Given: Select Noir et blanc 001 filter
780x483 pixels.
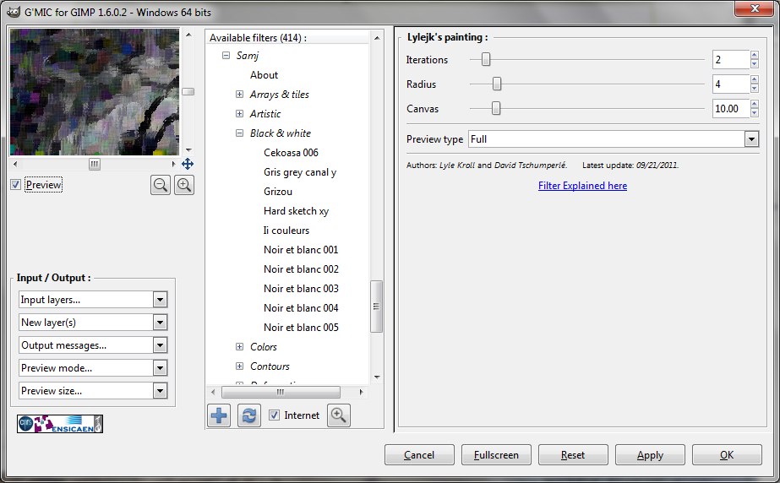Looking at the screenshot, I should [301, 250].
